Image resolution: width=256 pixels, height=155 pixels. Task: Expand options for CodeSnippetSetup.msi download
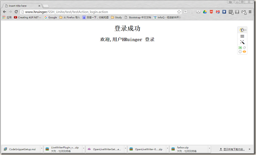tap(42, 149)
